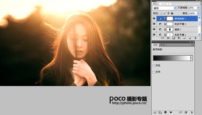
Task: Hide the 色彩平衡 1 layer
Action: 154,35
